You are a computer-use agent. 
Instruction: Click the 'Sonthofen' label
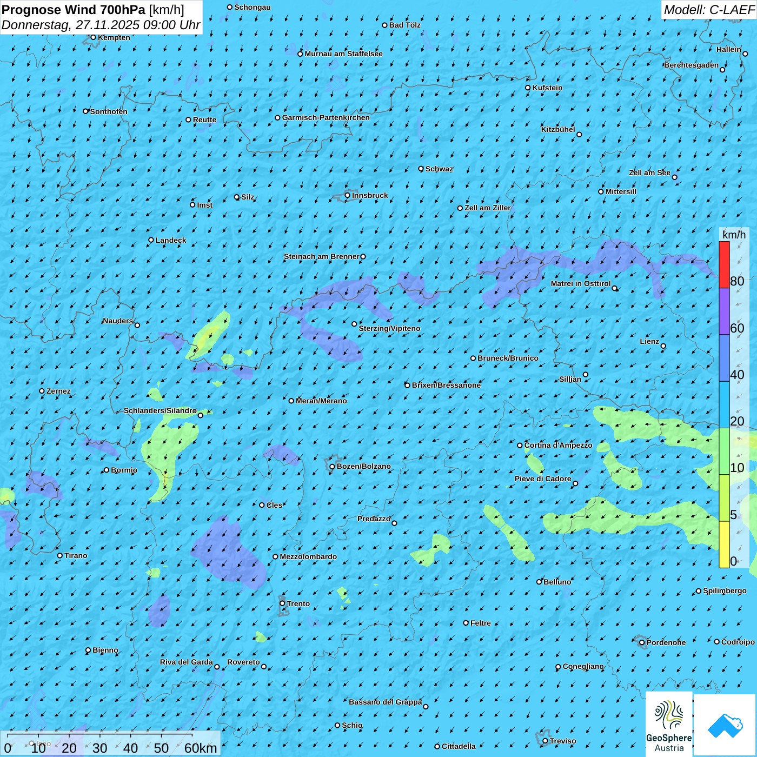coord(109,111)
